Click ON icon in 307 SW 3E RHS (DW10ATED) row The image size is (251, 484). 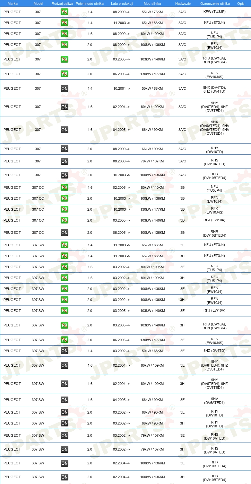pos(65,435)
